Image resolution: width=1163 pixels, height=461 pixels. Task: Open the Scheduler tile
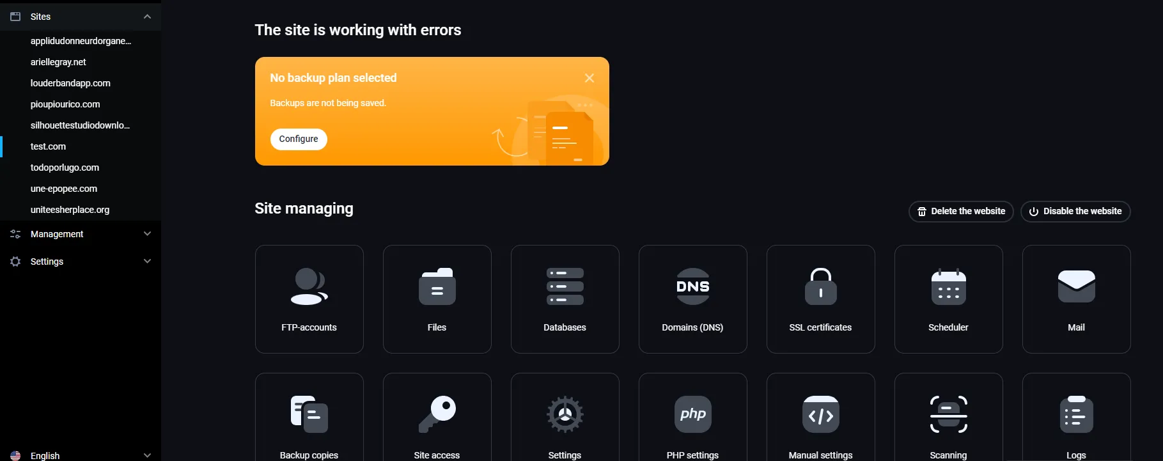(x=948, y=299)
